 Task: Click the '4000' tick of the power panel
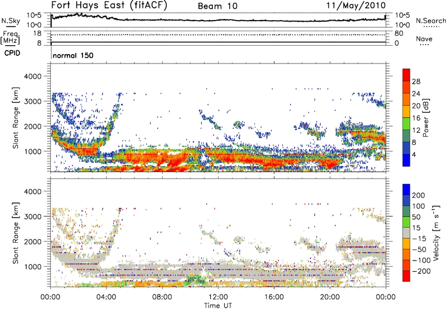[33, 76]
